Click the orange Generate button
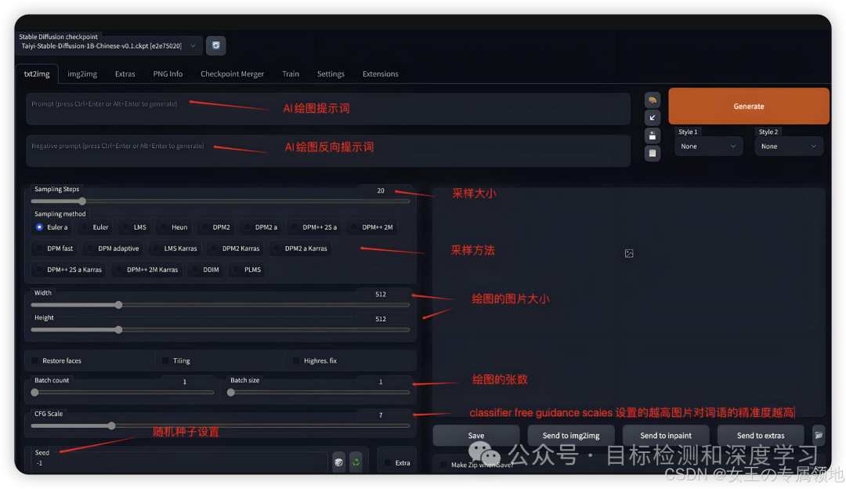This screenshot has height=489, width=846. click(748, 107)
